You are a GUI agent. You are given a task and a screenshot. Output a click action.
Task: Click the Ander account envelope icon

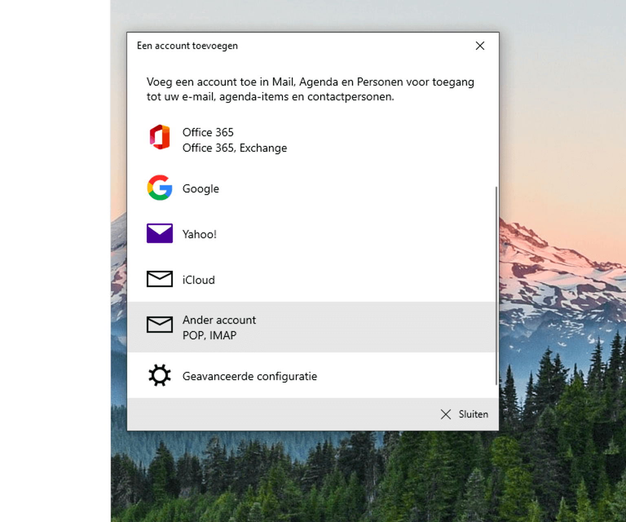click(159, 325)
